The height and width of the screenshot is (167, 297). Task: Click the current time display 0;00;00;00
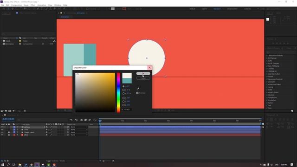[8, 119]
